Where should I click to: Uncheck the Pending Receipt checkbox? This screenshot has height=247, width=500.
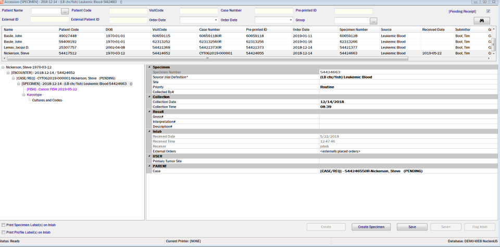tap(488, 11)
